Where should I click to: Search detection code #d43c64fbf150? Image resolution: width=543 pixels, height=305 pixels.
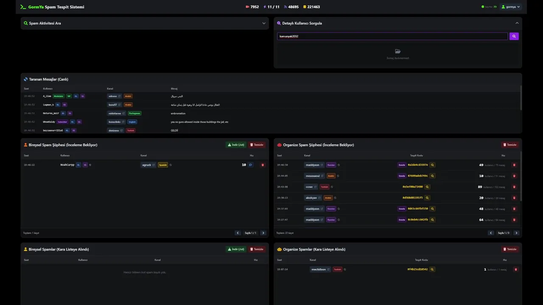tap(432, 209)
